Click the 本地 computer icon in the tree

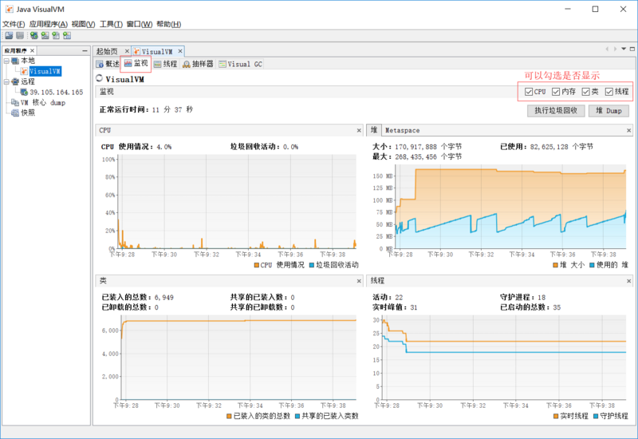click(x=15, y=61)
